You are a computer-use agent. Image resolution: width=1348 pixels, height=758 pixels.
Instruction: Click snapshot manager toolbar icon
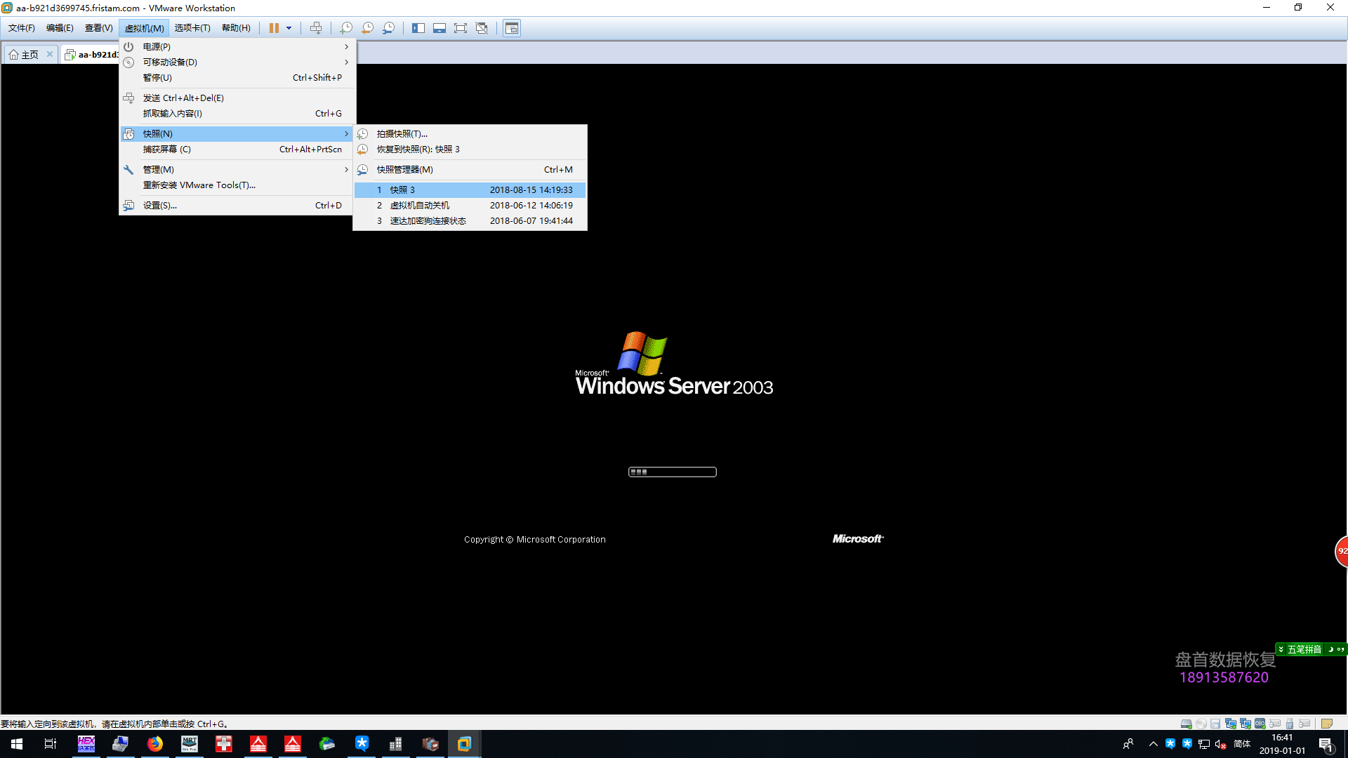[388, 28]
